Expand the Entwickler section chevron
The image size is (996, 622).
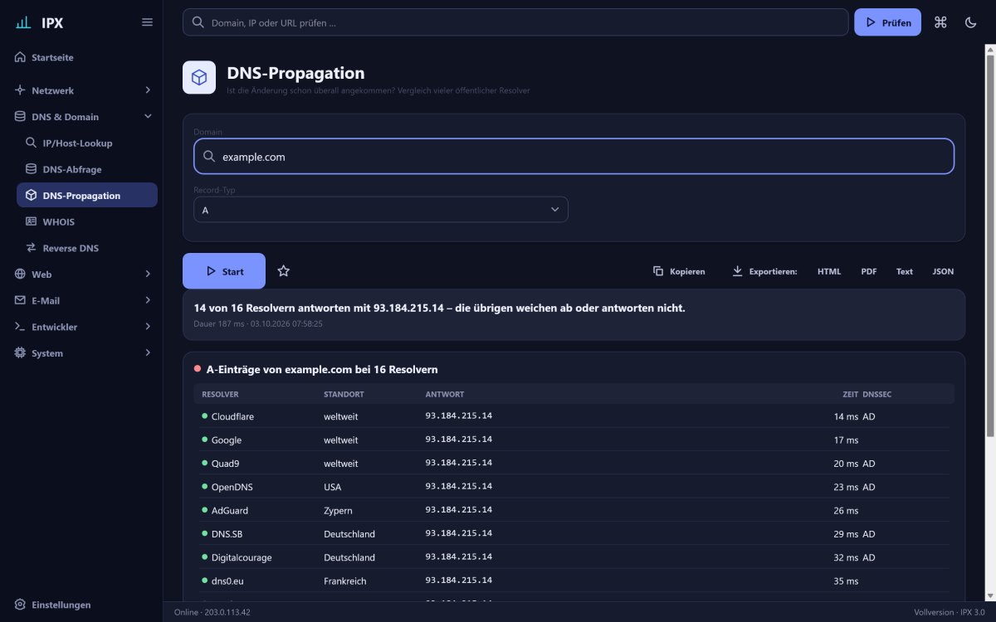pos(148,327)
